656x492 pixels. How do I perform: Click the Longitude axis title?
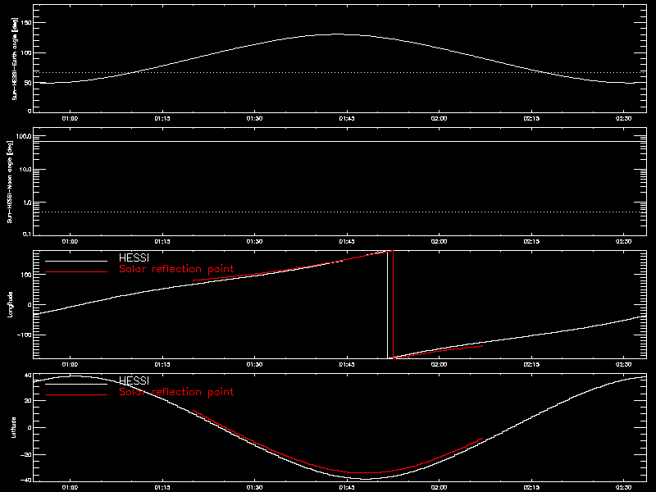coord(10,304)
